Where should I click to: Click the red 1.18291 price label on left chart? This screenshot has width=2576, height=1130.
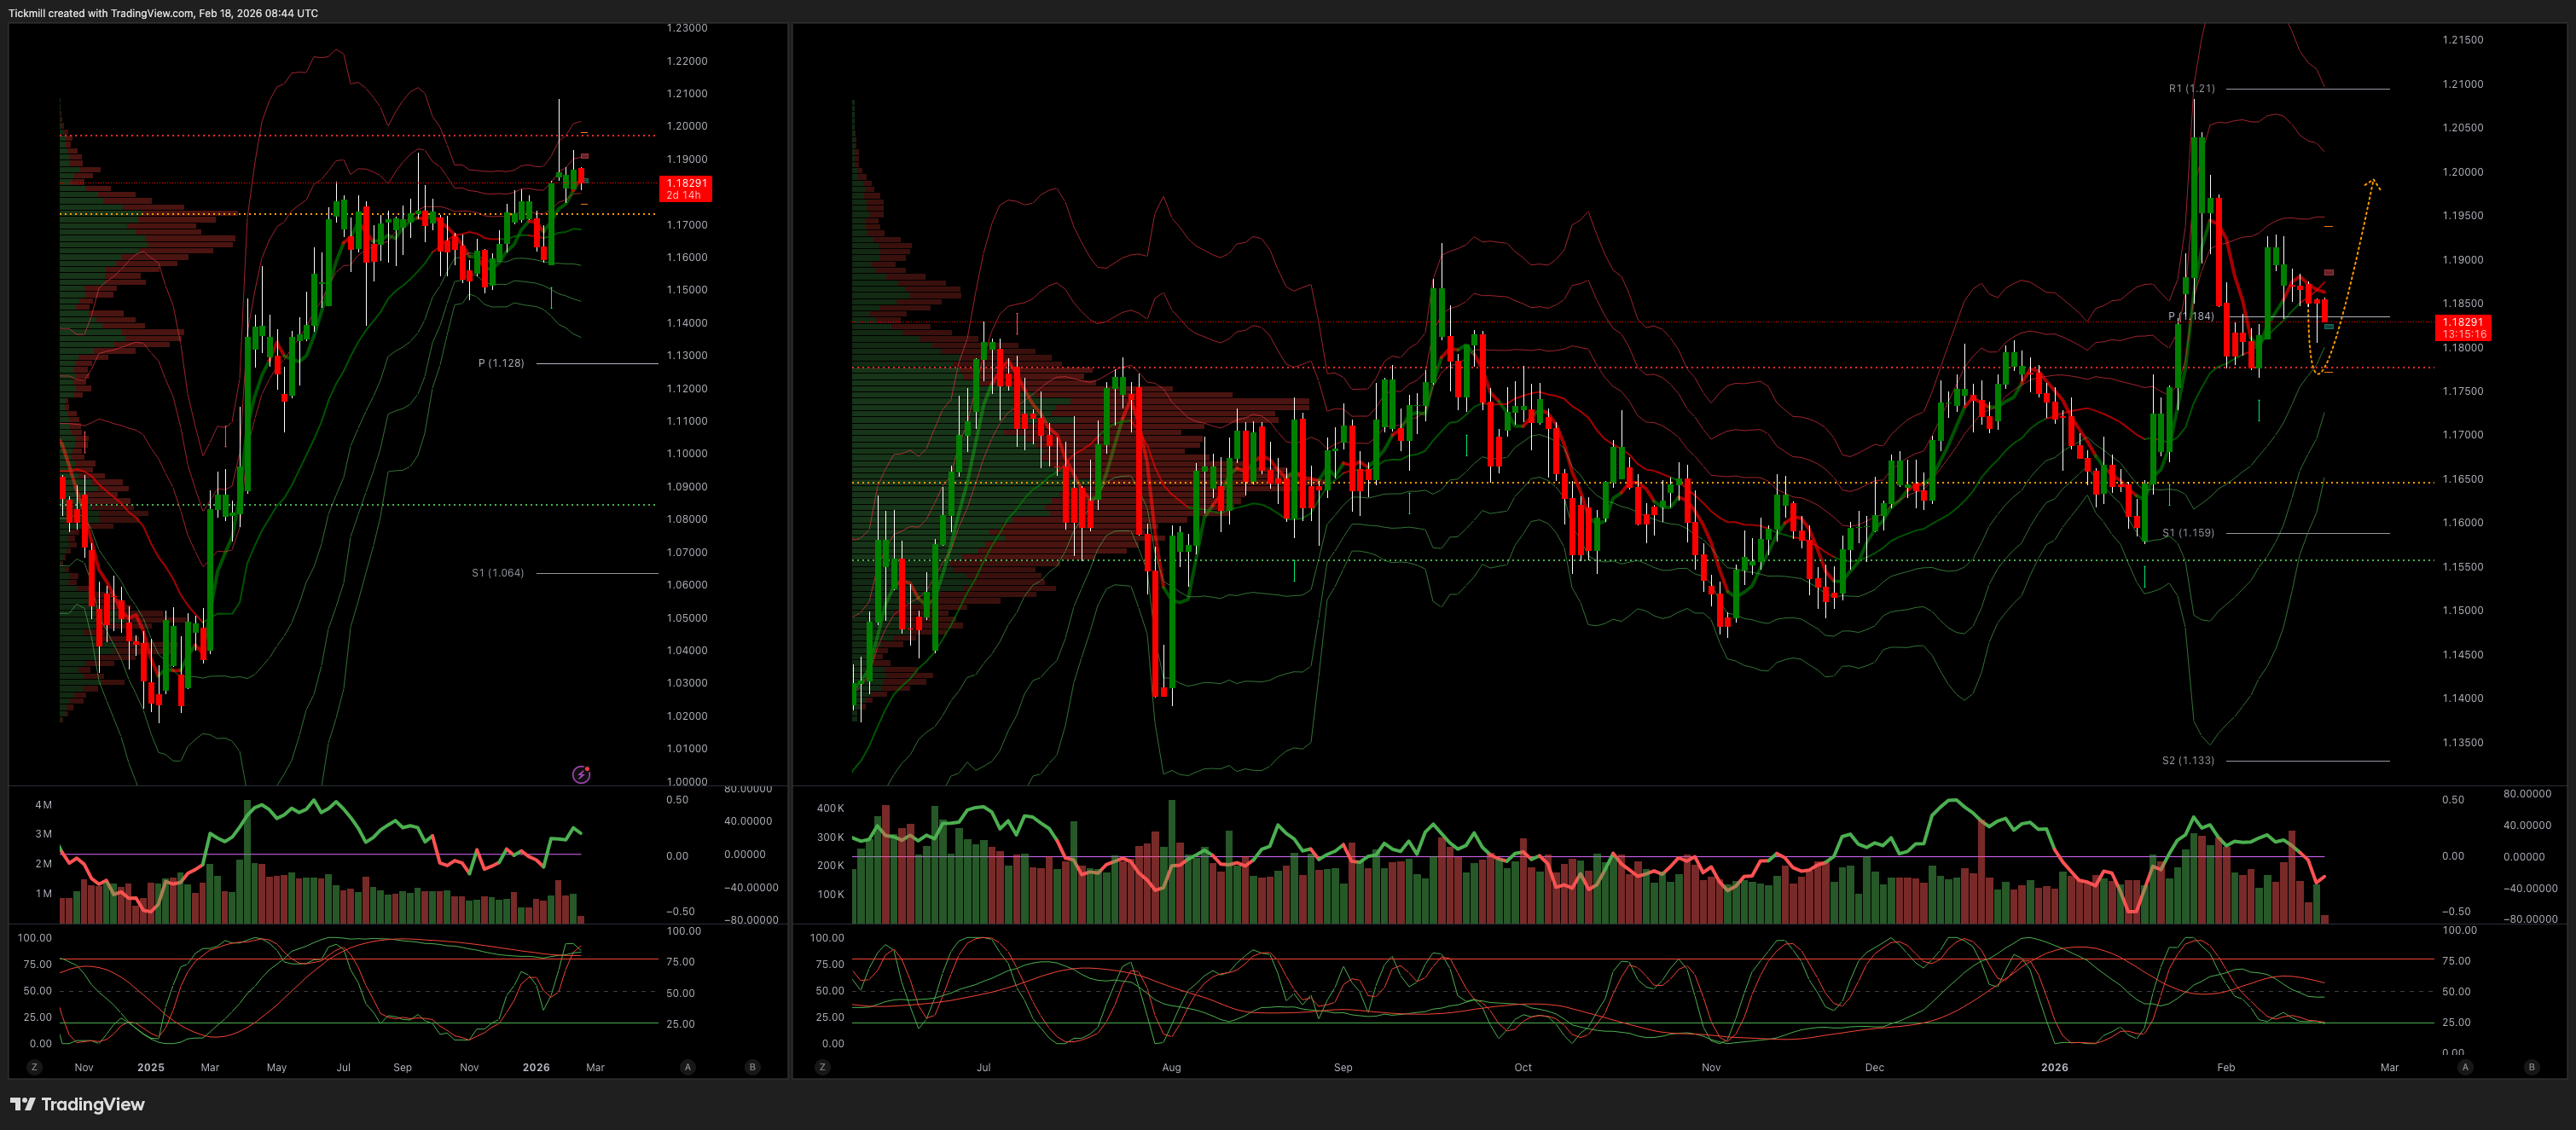pyautogui.click(x=686, y=188)
